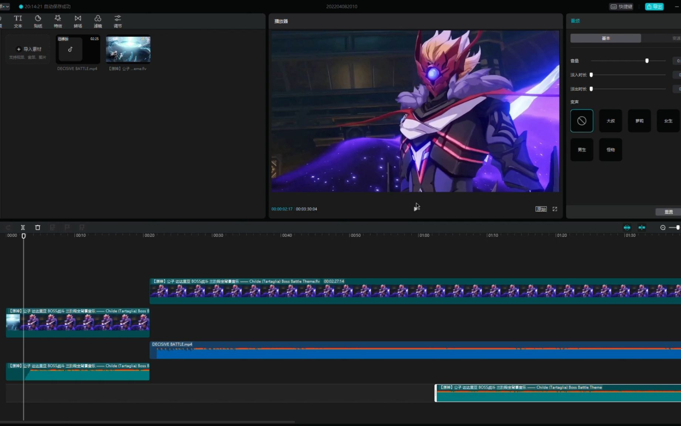Open the menu dropdown at top-left corner
The width and height of the screenshot is (681, 426).
pyautogui.click(x=4, y=6)
